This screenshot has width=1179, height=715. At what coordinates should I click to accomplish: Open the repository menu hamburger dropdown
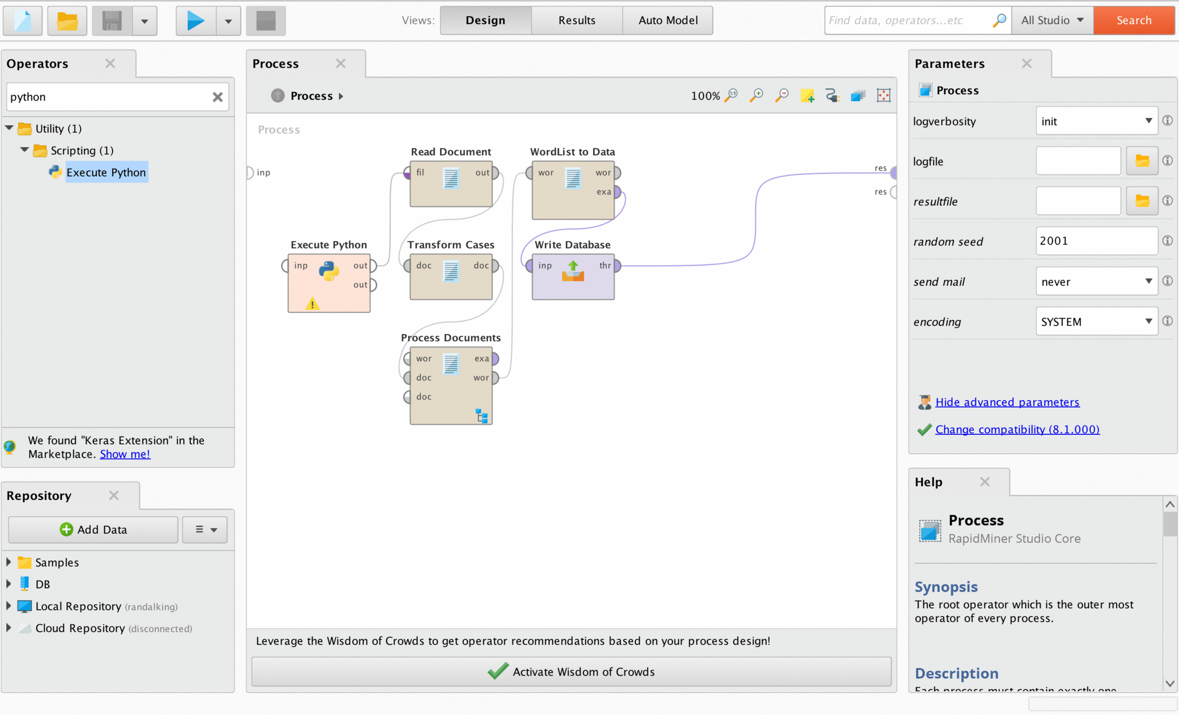(205, 530)
